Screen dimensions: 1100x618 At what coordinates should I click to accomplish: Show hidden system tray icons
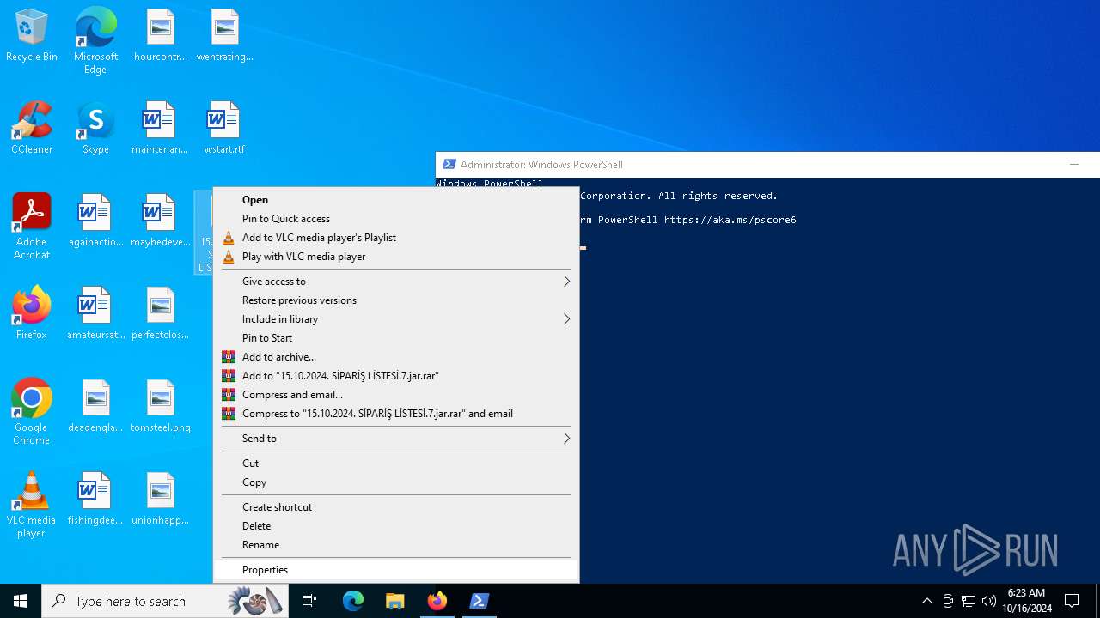click(926, 601)
